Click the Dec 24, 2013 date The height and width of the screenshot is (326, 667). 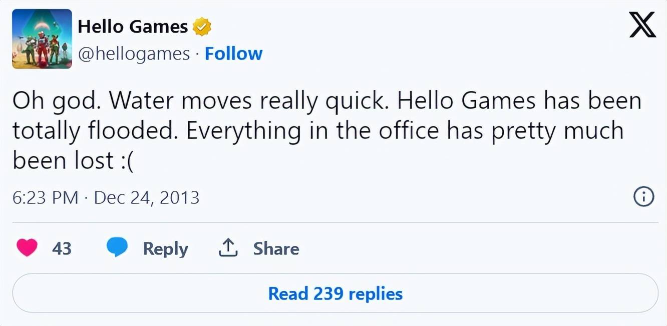coord(147,197)
